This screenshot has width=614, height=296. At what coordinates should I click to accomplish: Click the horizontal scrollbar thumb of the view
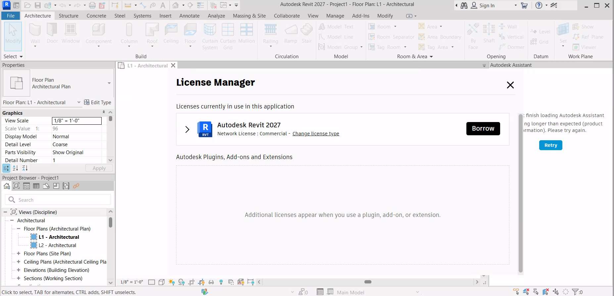click(368, 282)
